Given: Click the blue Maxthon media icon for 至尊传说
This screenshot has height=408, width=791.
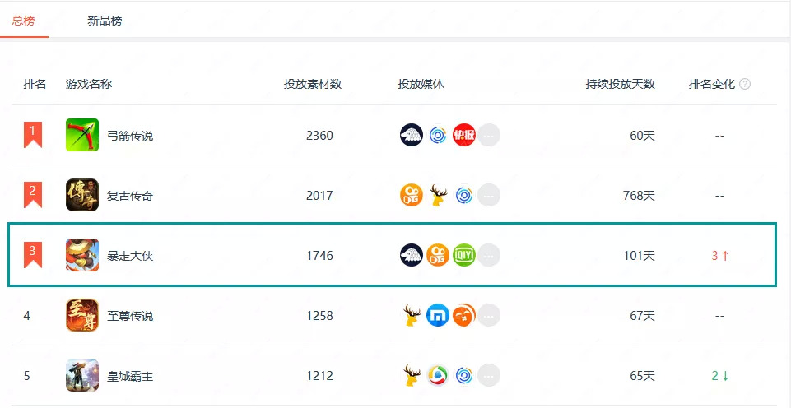Looking at the screenshot, I should [x=438, y=316].
